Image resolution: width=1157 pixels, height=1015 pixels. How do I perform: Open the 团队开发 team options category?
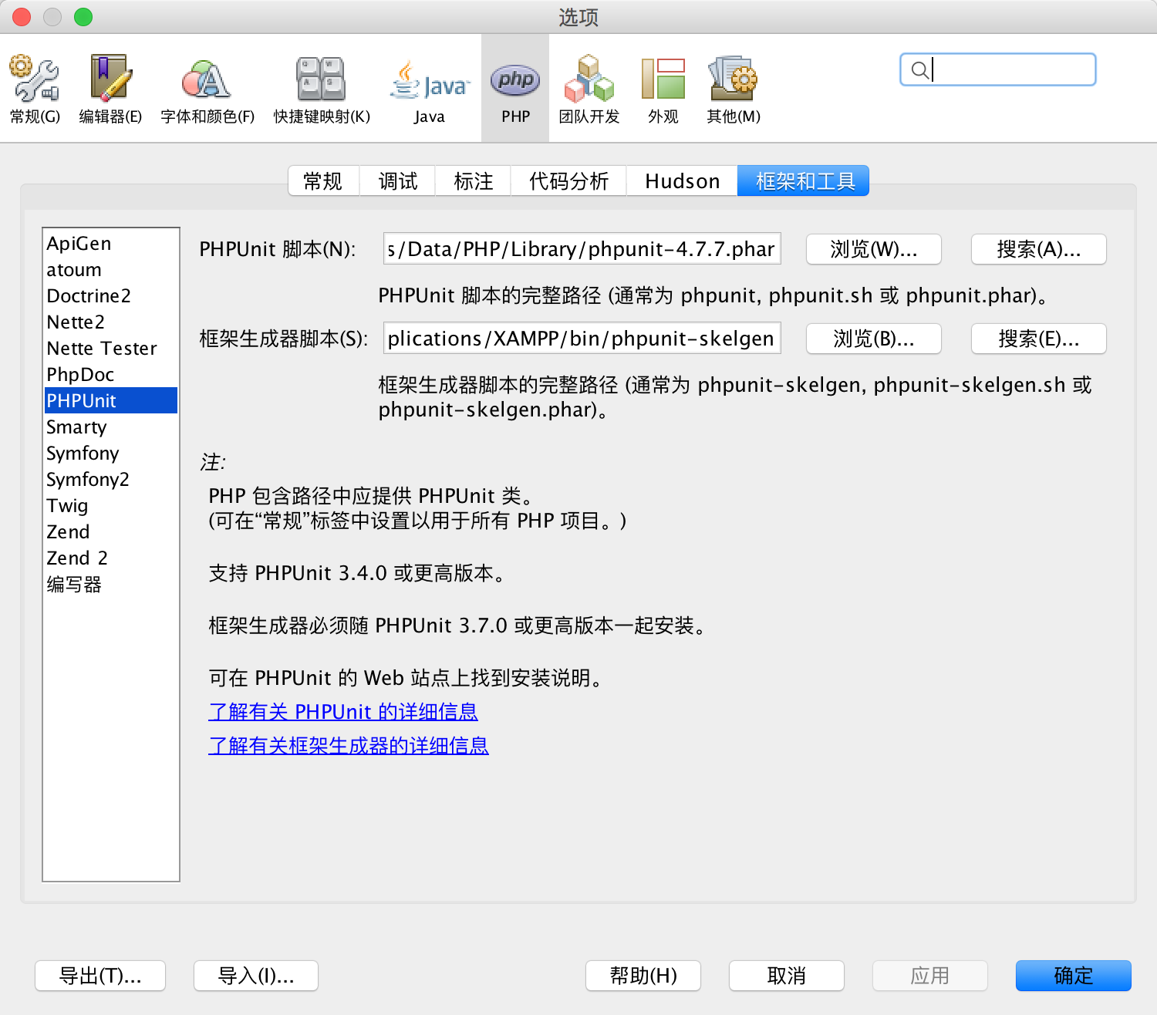pos(589,89)
